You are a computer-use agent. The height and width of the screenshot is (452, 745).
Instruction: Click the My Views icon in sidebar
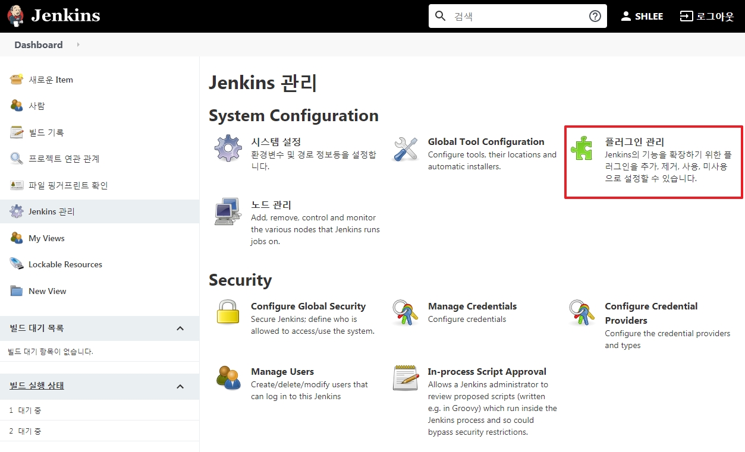tap(17, 238)
